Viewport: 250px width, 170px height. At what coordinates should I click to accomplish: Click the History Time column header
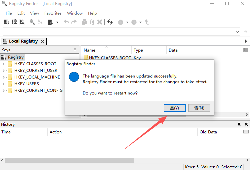click(x=24, y=132)
